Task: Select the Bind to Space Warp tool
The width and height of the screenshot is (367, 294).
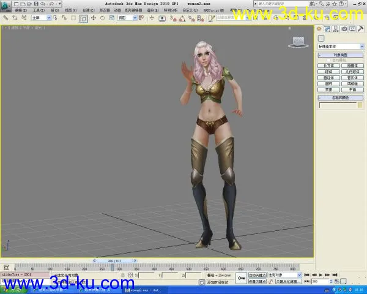Action: (x=24, y=18)
